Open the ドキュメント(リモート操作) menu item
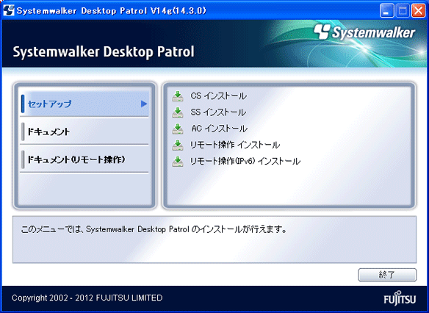Screen dimensions: 429x313 (x=84, y=159)
